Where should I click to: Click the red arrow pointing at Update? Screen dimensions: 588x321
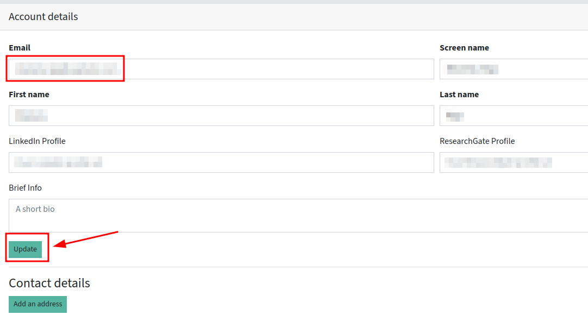coord(86,239)
